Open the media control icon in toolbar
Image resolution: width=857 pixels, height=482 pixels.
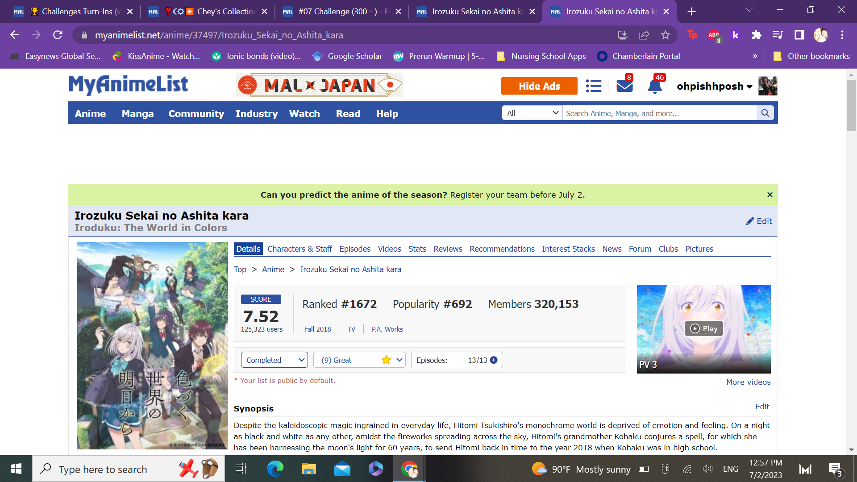coord(778,35)
